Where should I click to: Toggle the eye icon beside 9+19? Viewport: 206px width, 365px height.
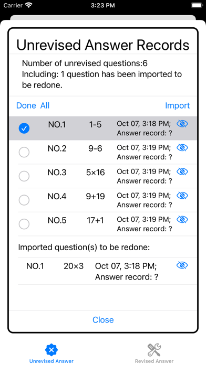182,196
